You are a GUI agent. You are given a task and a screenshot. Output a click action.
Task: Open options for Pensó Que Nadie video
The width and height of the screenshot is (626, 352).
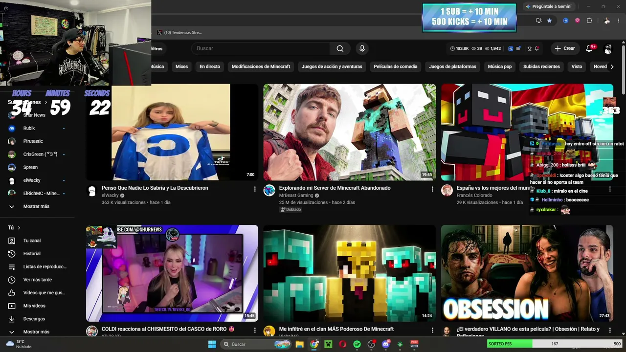click(x=255, y=189)
